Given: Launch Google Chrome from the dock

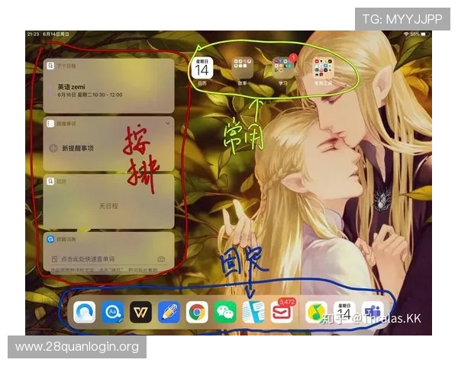Looking at the screenshot, I should [x=197, y=313].
